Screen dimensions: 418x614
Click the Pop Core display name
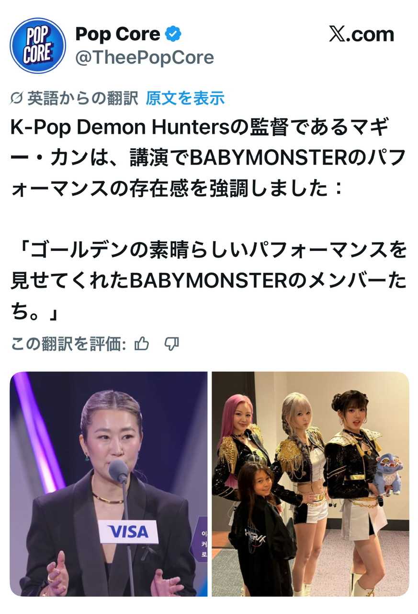click(118, 34)
